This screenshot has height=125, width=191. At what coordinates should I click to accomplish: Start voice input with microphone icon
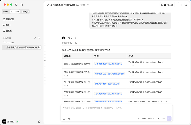(x=159, y=119)
